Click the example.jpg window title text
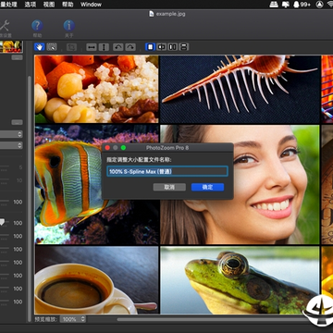333x333 pixels. click(x=171, y=14)
